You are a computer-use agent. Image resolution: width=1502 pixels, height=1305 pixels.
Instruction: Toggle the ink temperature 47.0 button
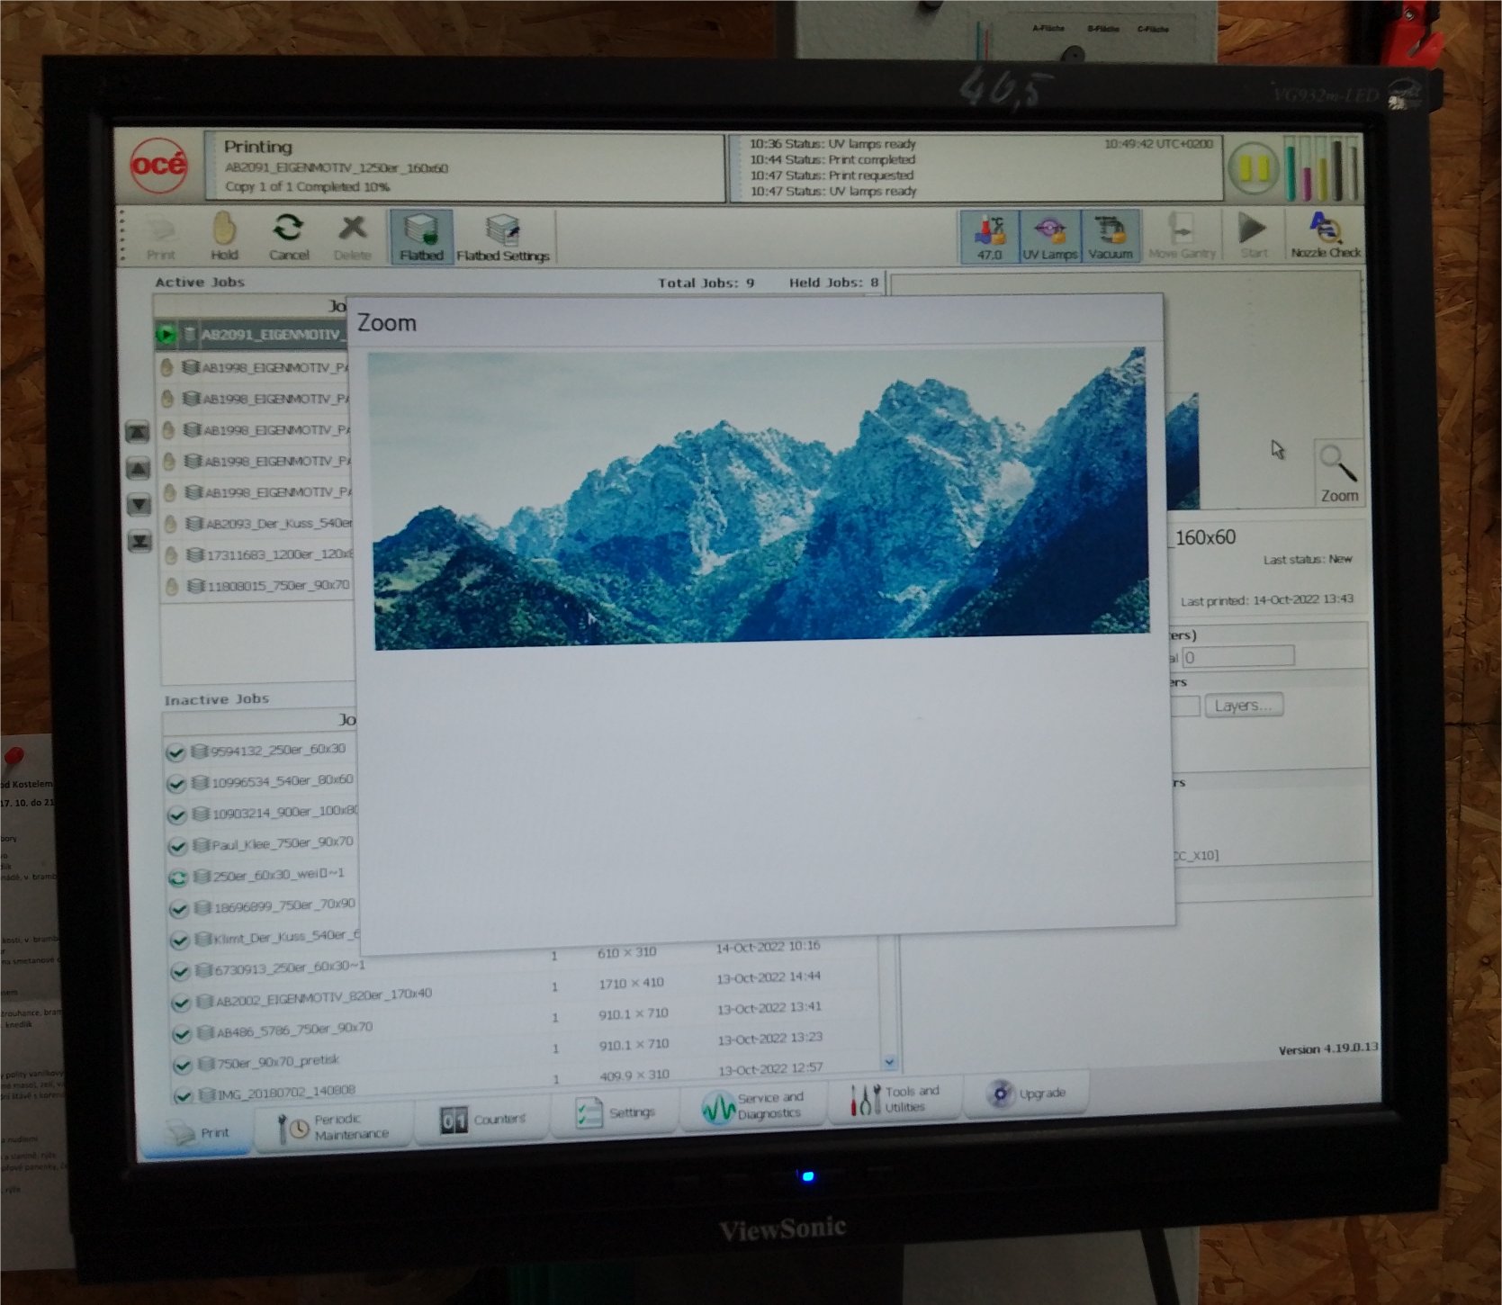point(989,236)
